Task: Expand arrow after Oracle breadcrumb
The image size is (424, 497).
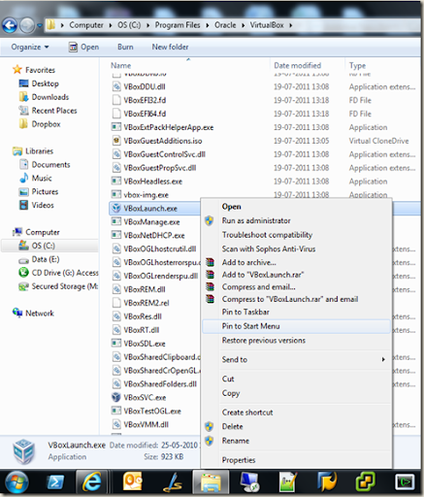Action: click(243, 25)
